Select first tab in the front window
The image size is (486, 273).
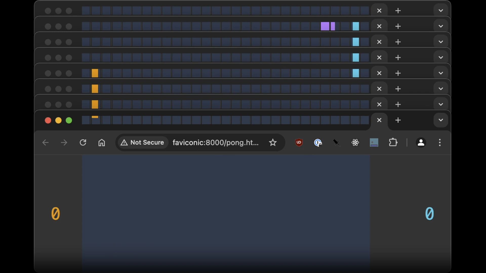click(86, 120)
